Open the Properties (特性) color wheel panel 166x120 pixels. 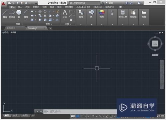(x=102, y=14)
